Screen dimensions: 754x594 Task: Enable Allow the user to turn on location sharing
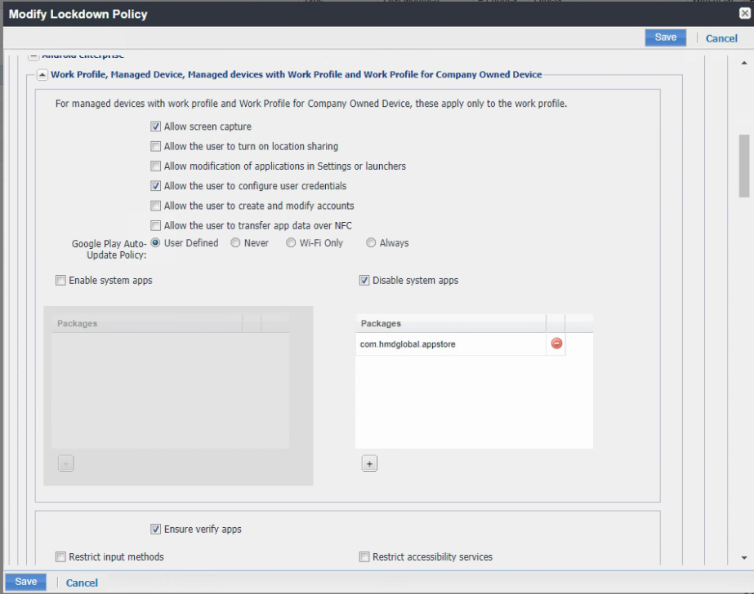tap(155, 146)
